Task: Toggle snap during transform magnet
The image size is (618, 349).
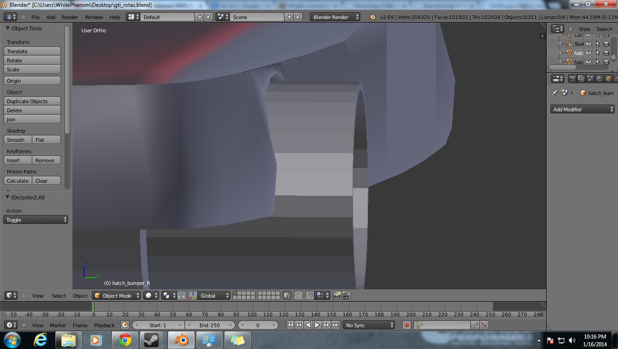Action: tap(309, 295)
